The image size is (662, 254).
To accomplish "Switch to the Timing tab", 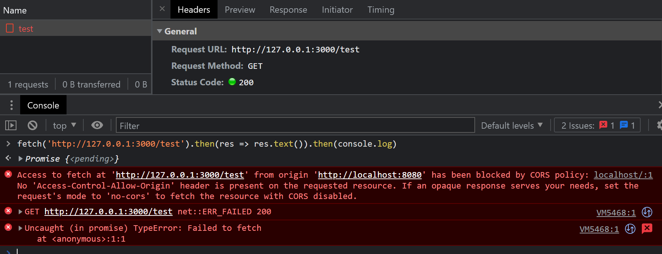I will pos(381,10).
